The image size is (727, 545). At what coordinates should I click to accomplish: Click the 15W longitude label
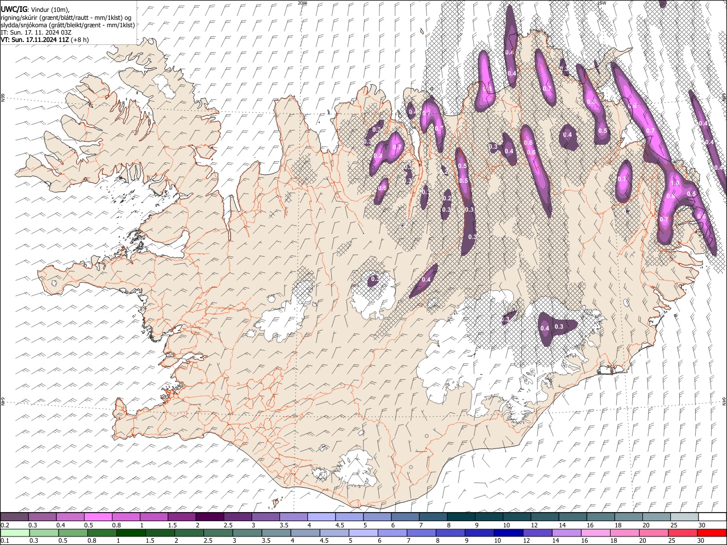tap(601, 3)
